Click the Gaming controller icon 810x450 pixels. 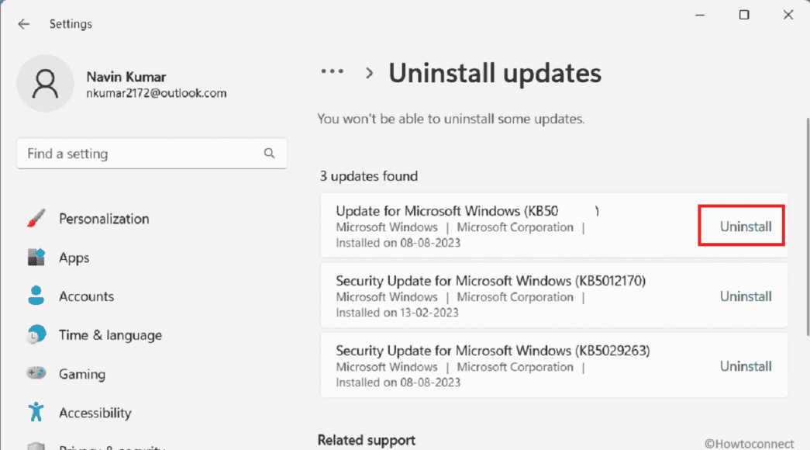click(36, 373)
